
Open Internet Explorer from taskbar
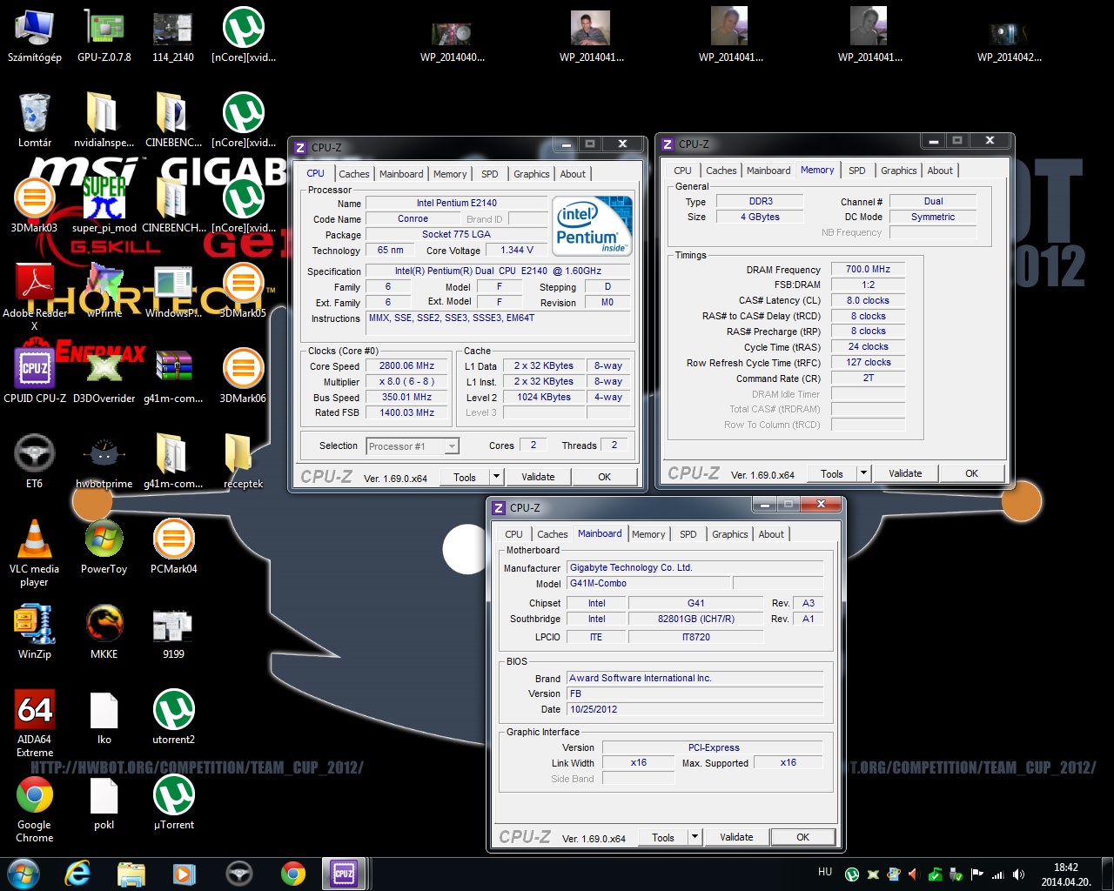77,874
